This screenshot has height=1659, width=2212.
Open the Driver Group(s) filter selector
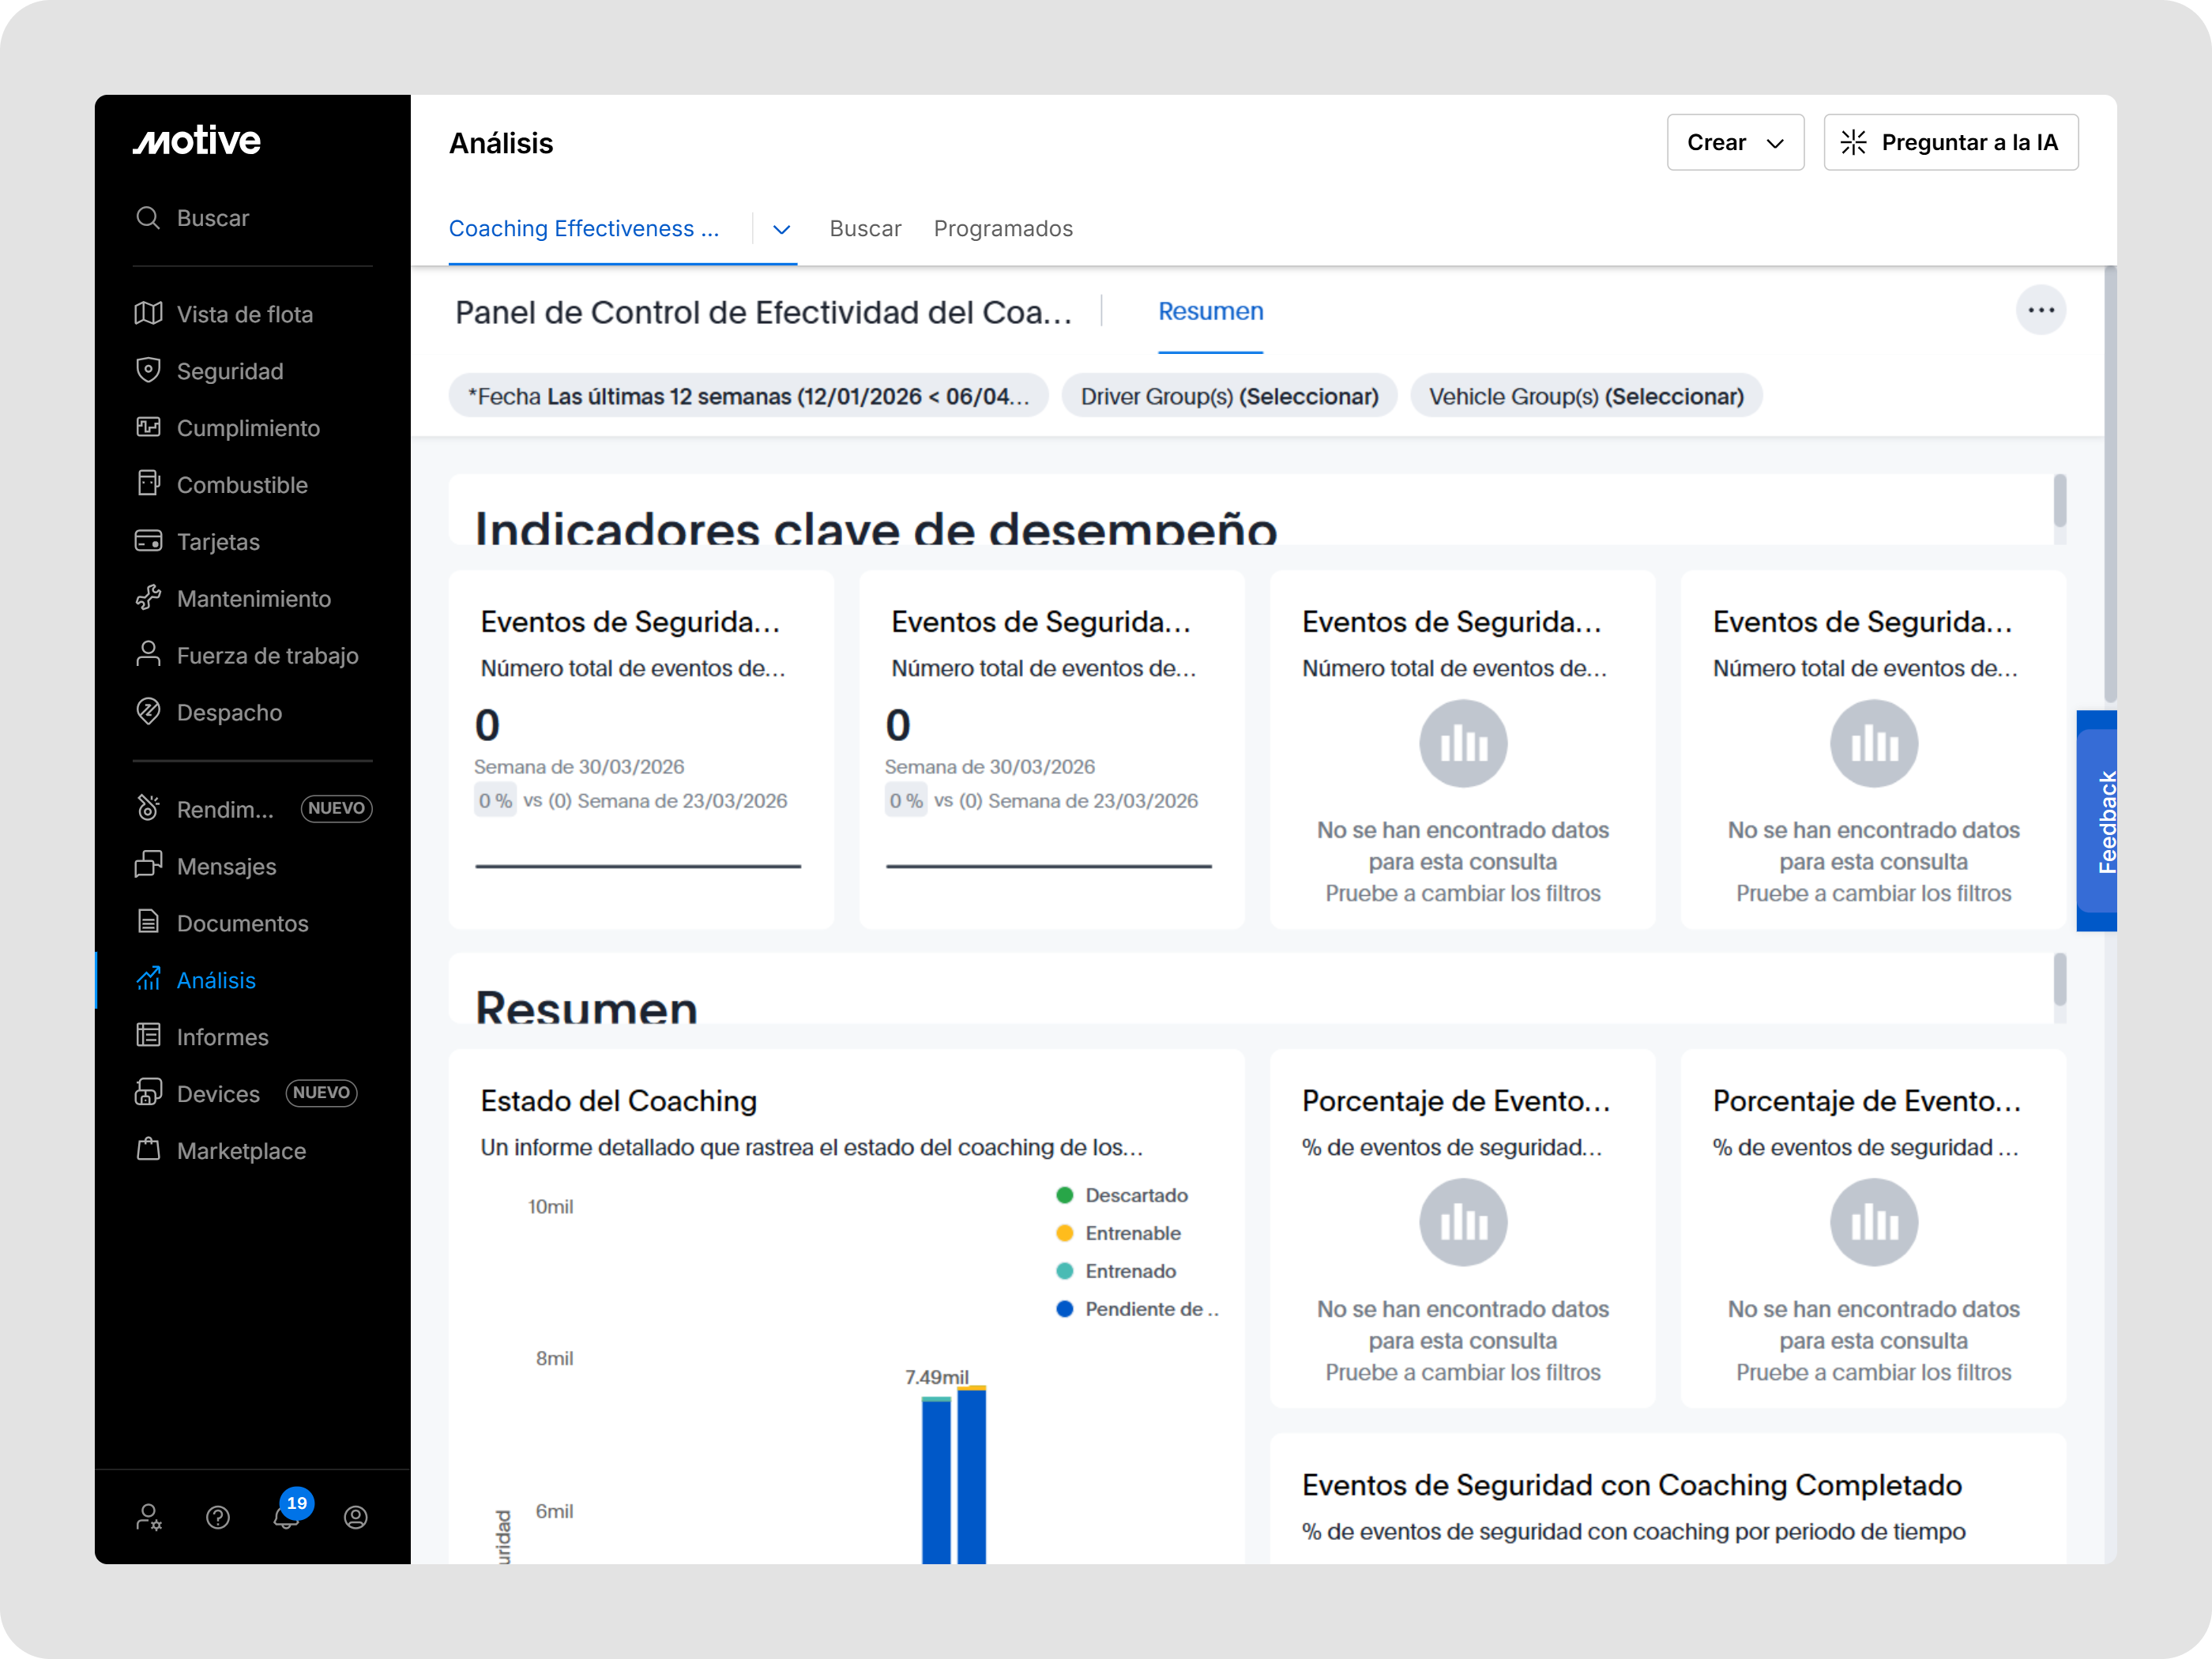coord(1229,397)
